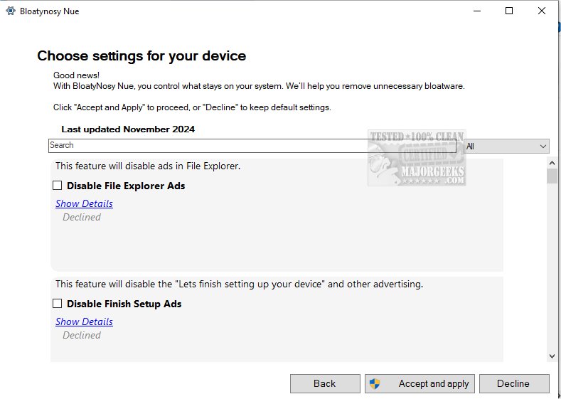Tick the Disable Finish Setup Ads checkbox
Screen dimensions: 561x399
pos(58,304)
